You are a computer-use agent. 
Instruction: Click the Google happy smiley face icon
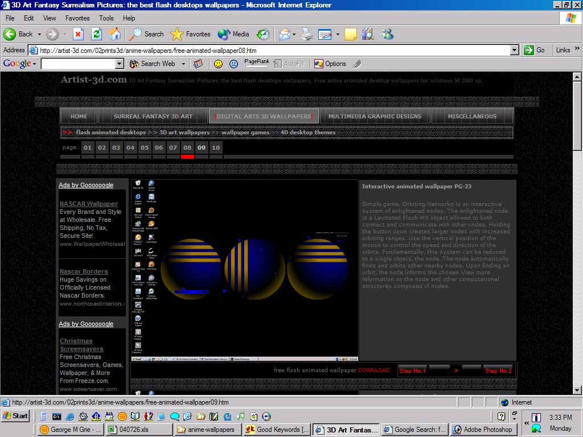(x=218, y=64)
